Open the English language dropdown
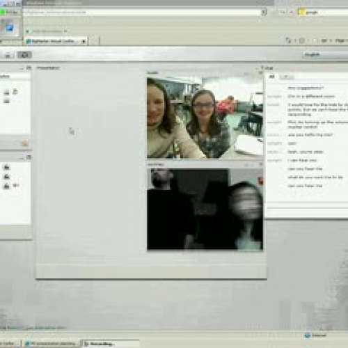This screenshot has width=348, height=348. click(325, 55)
